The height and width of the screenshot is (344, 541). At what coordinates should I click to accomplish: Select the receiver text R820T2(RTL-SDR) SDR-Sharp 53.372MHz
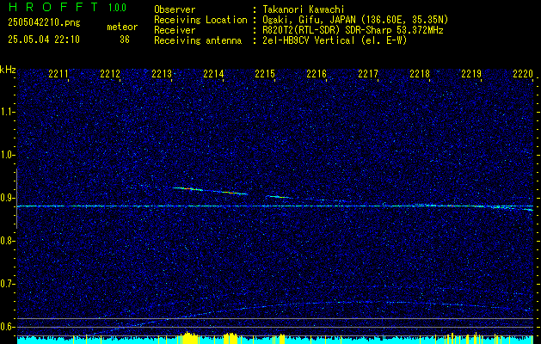click(x=353, y=30)
